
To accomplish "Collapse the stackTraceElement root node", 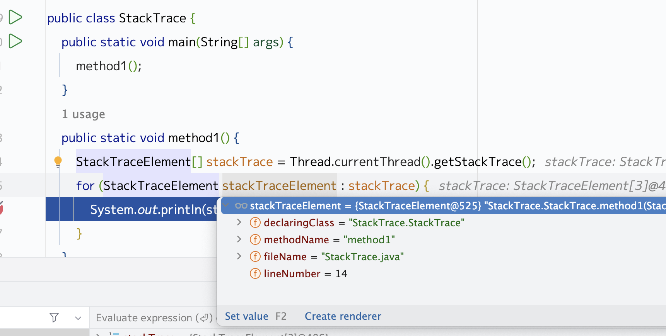I will point(226,205).
